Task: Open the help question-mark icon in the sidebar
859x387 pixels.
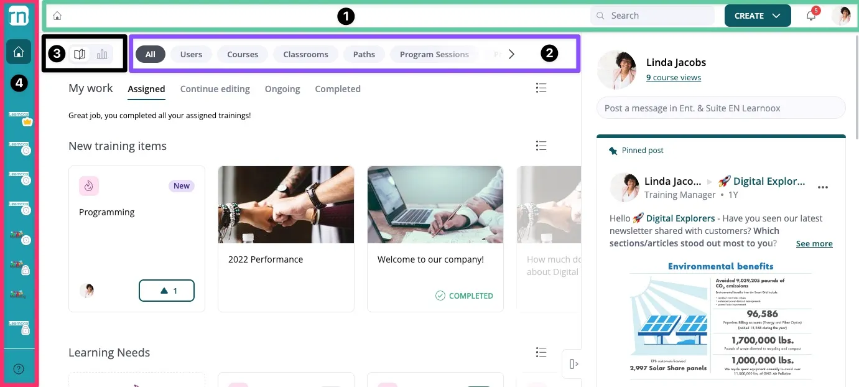Action: point(19,368)
